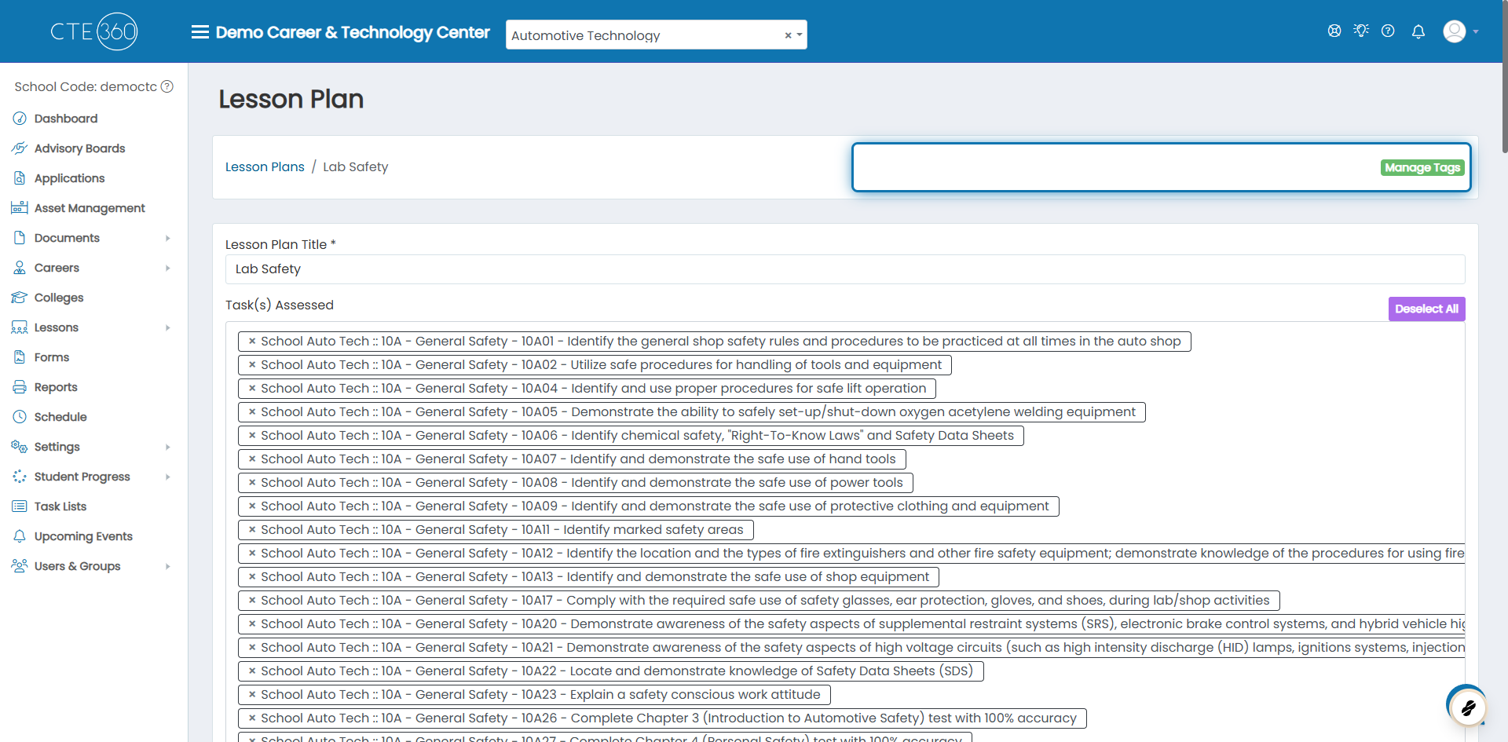Go to Colleges page

point(59,298)
